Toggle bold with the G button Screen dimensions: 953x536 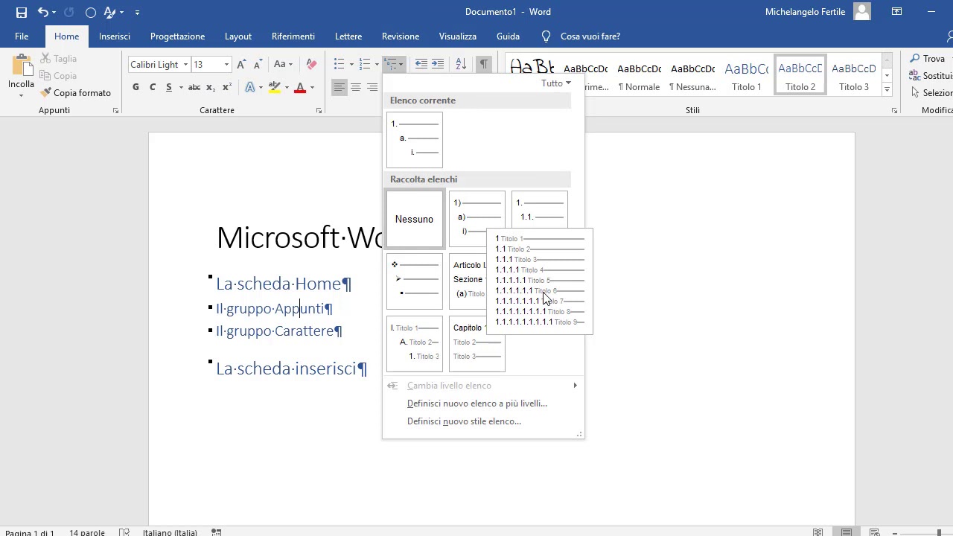point(136,87)
